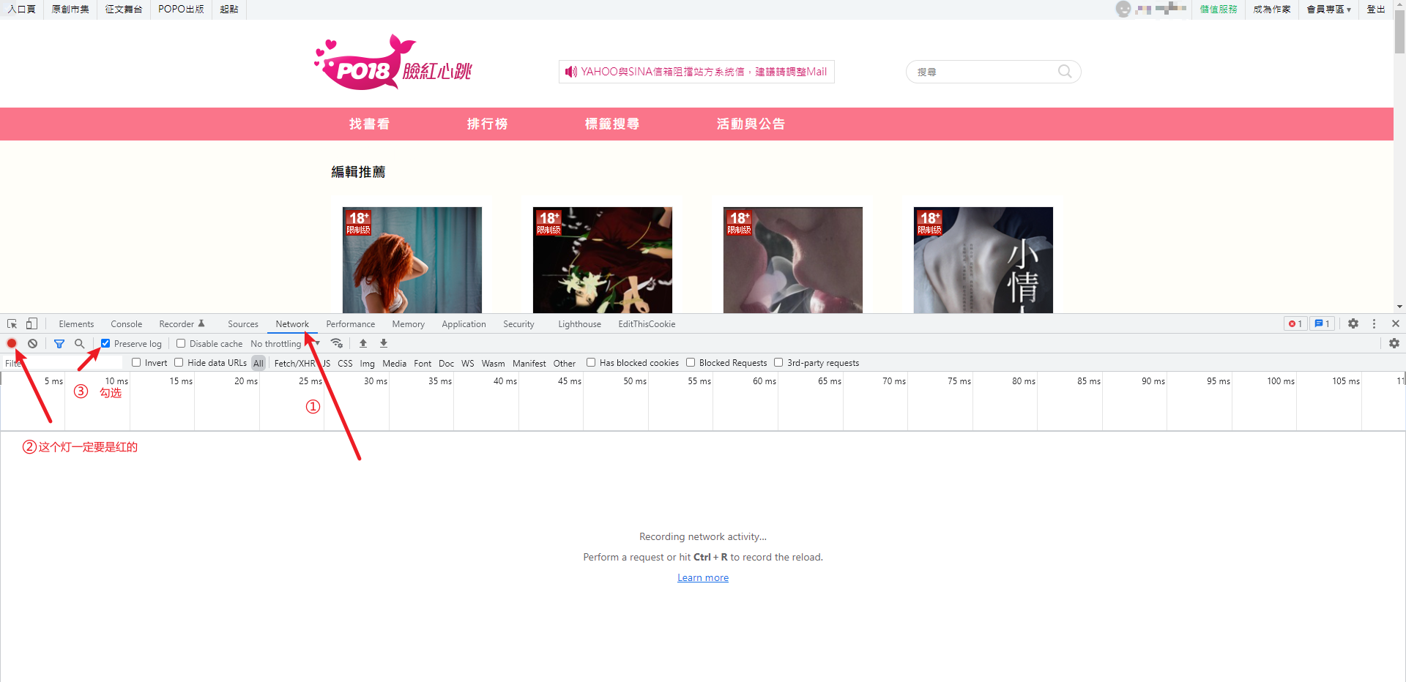Click the announcement speaker icon
The height and width of the screenshot is (682, 1406).
(x=571, y=72)
